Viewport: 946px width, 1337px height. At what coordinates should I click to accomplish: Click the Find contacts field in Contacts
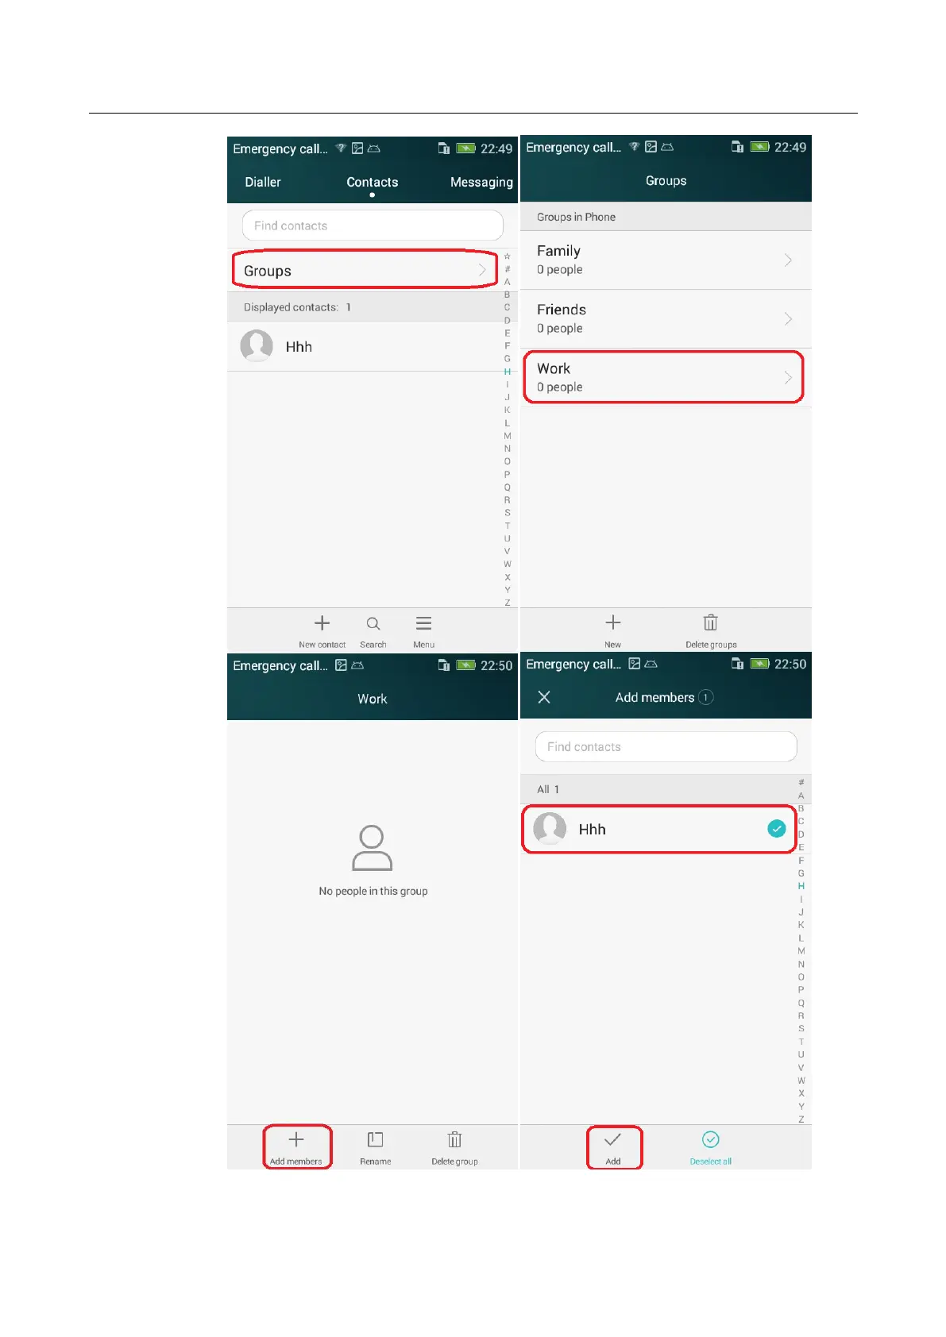click(373, 225)
